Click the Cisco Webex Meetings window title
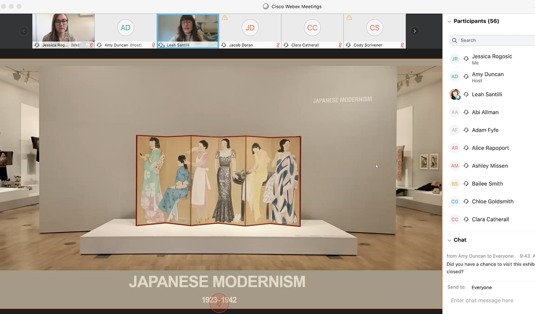535x314 pixels. pos(296,6)
